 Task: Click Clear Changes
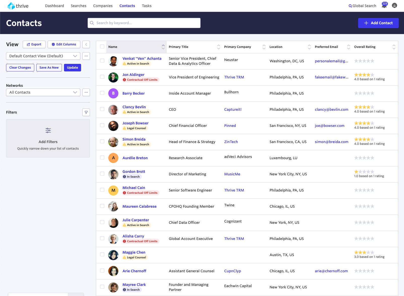(20, 68)
